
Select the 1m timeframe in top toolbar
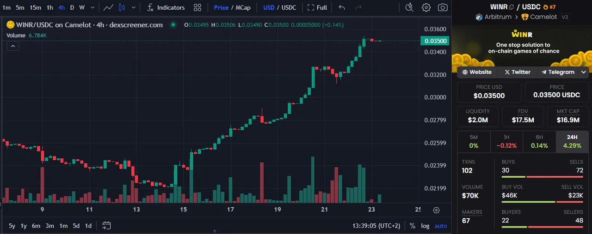click(6, 7)
